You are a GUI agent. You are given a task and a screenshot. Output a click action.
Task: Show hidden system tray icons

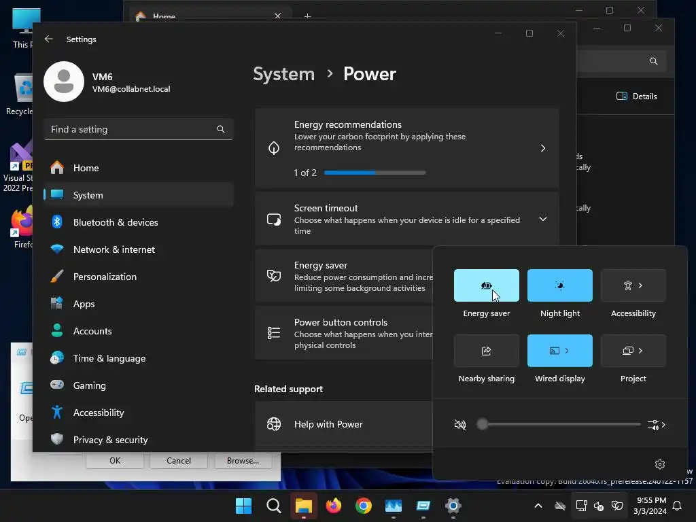point(538,506)
